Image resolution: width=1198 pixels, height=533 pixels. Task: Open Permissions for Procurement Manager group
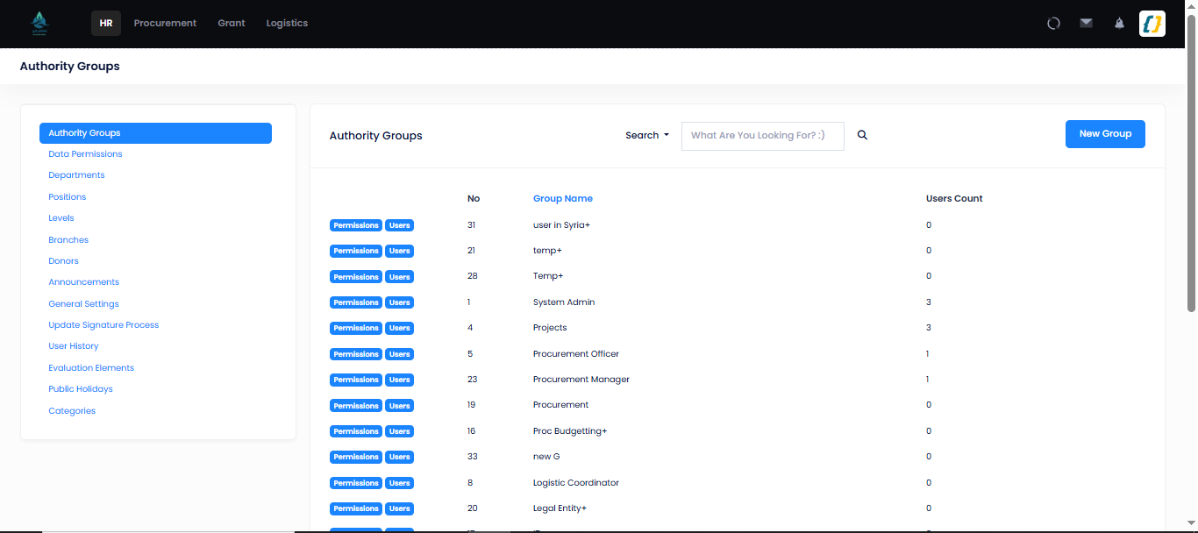(x=356, y=380)
